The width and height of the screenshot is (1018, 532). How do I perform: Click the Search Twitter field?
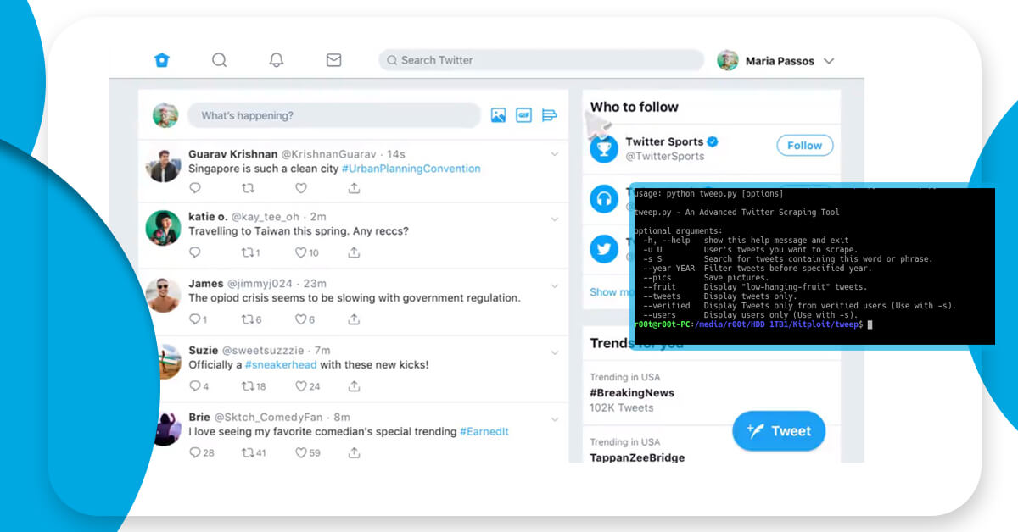(x=541, y=60)
